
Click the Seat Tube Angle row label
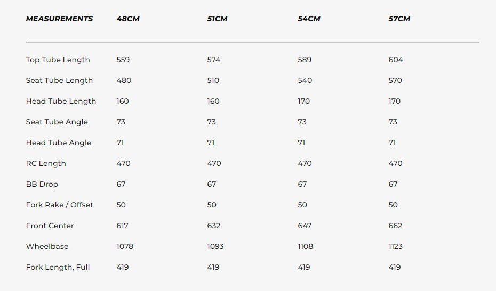pos(57,122)
